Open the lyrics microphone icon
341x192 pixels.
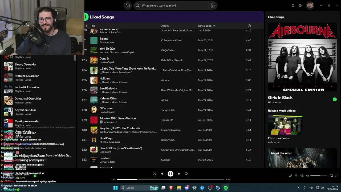coord(291,176)
